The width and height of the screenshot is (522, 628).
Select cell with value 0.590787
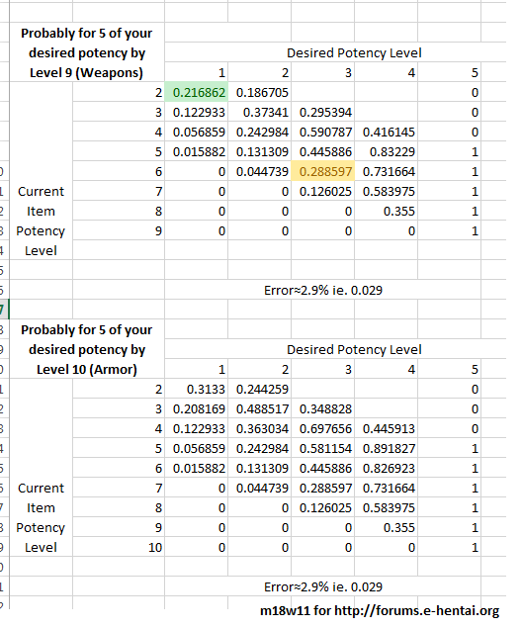pos(322,132)
